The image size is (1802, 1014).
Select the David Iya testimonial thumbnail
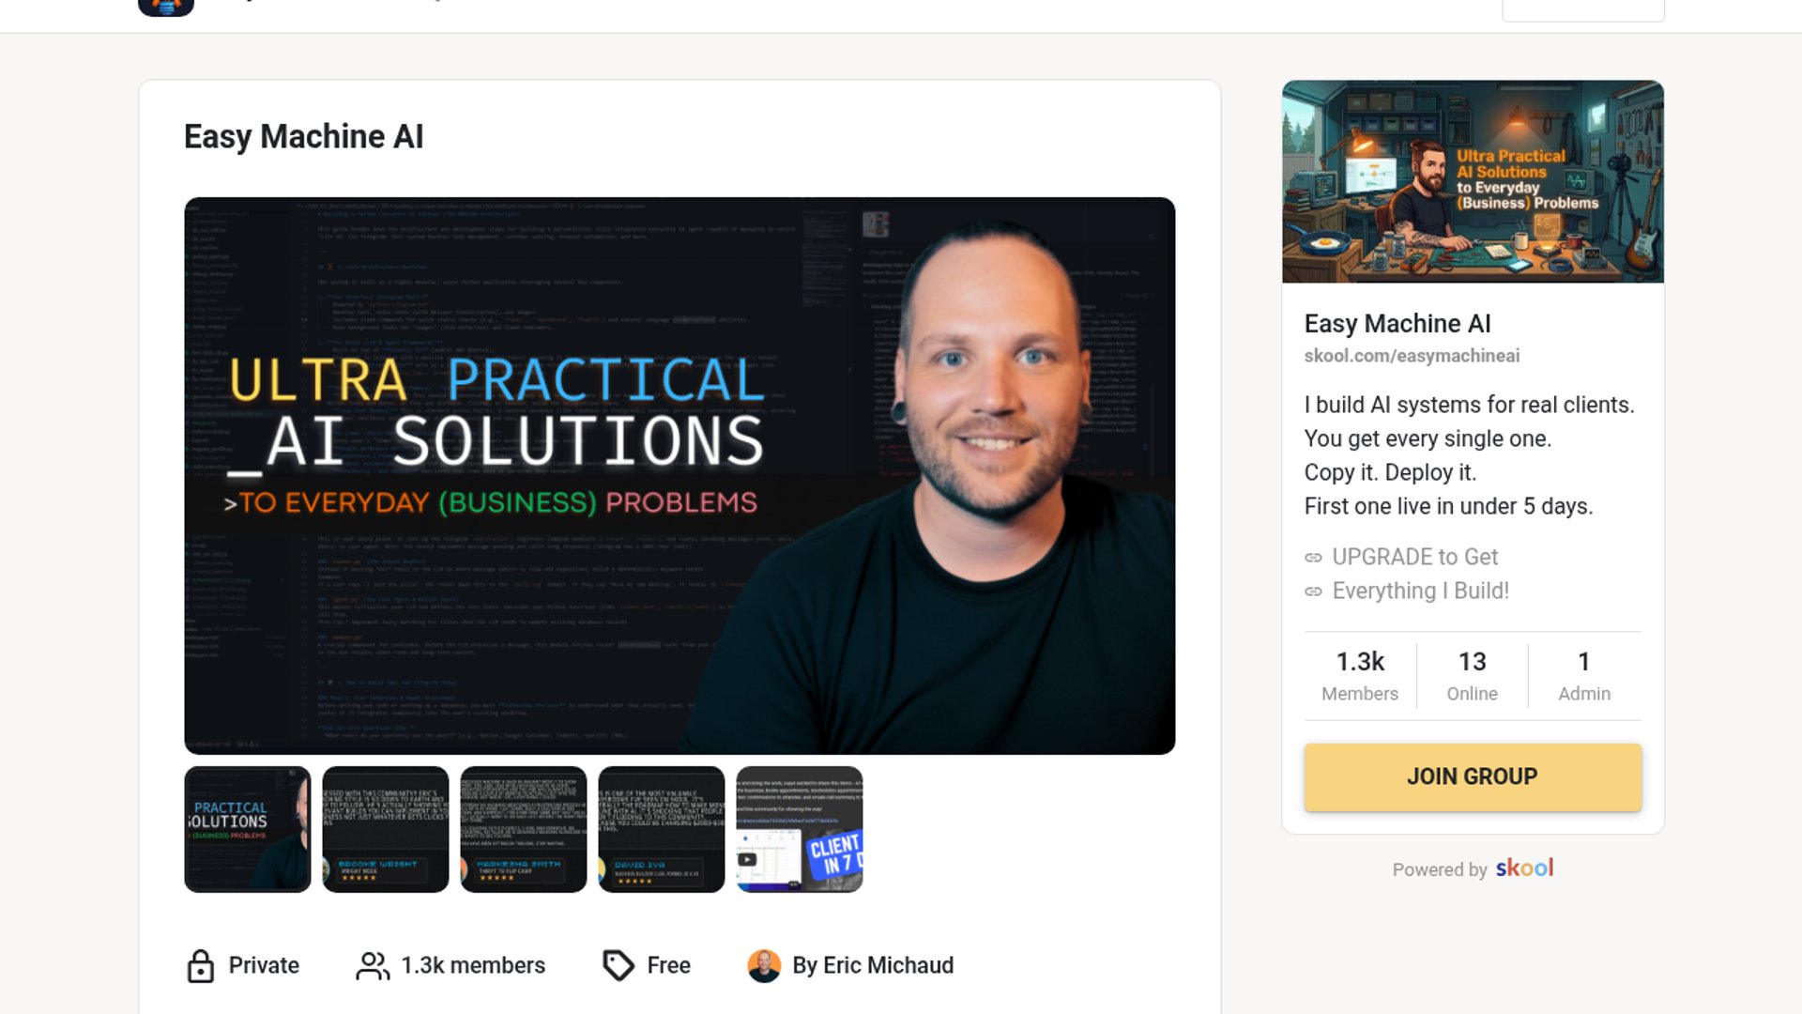pos(662,829)
